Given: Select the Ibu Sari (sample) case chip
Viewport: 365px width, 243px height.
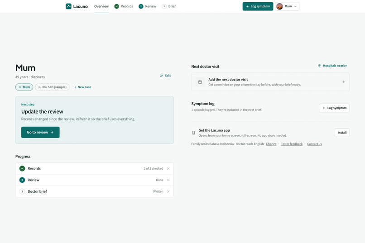Looking at the screenshot, I should [52, 87].
